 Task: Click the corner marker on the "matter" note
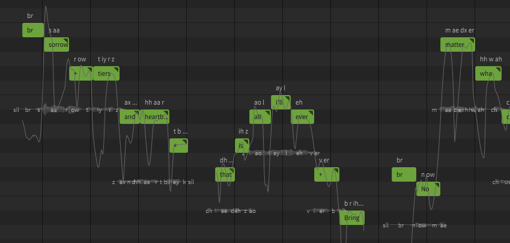click(472, 40)
